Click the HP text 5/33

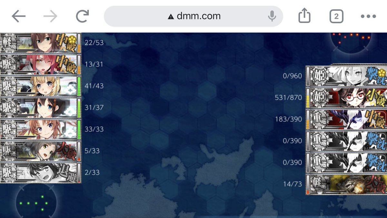click(92, 151)
